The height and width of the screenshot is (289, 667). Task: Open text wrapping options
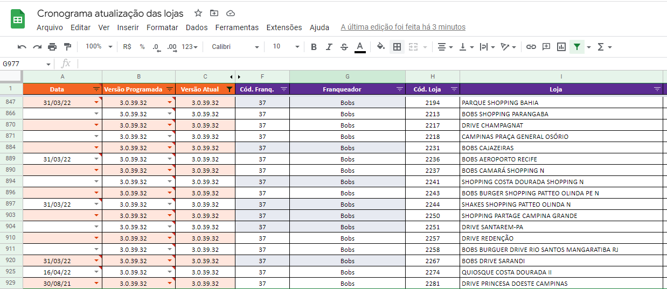pyautogui.click(x=487, y=47)
